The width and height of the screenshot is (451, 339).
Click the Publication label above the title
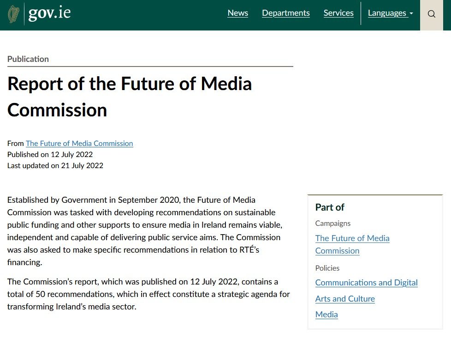click(28, 59)
